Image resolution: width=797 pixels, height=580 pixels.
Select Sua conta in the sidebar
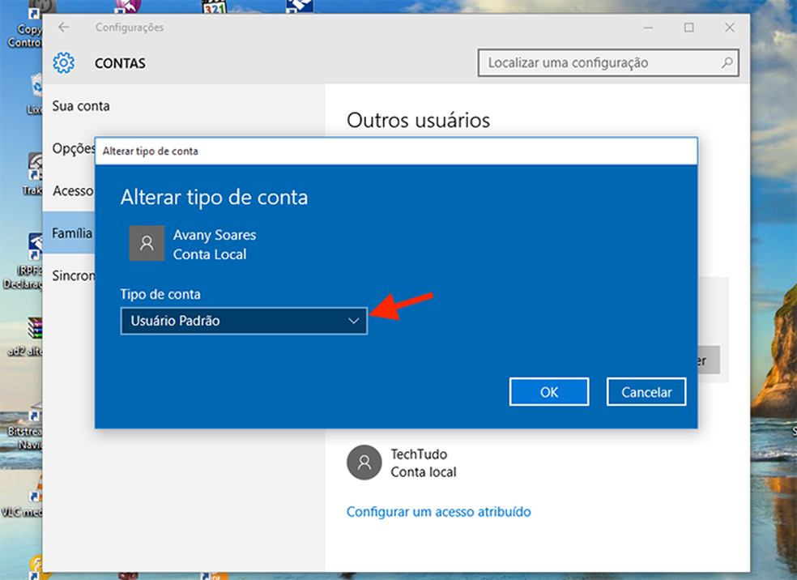pyautogui.click(x=81, y=106)
